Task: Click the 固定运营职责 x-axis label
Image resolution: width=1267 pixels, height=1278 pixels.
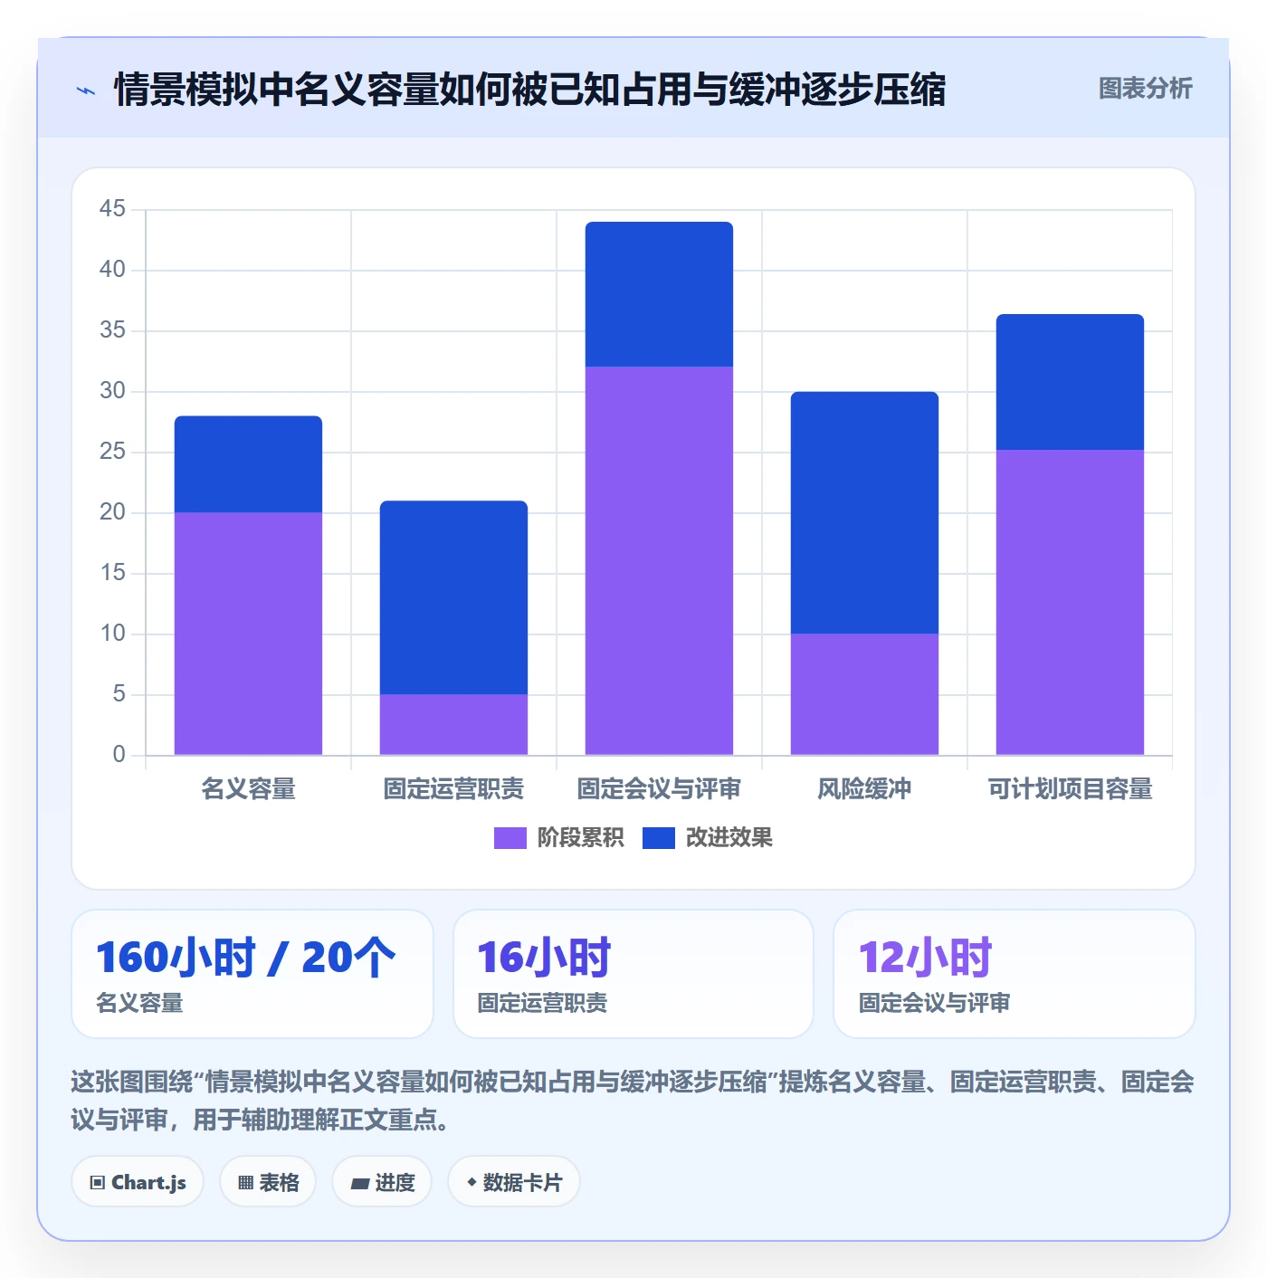Action: click(453, 789)
